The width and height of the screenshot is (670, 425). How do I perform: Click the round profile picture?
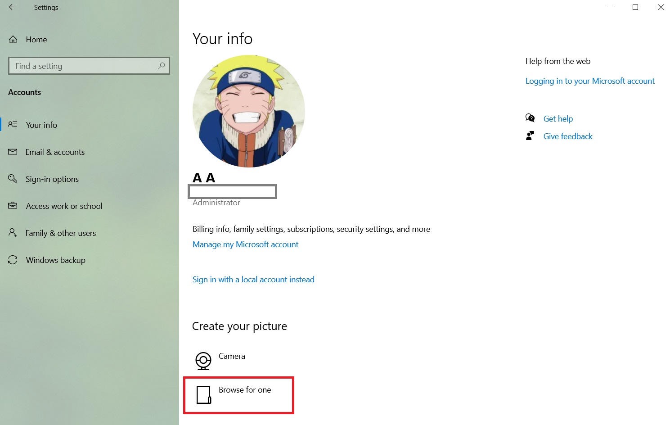pos(249,111)
